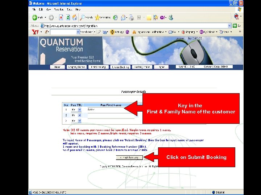Open the History clock icon
Viewport: 261px width, 195px height.
[115, 17]
